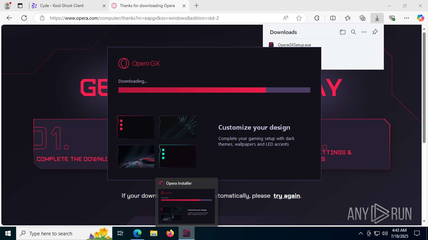Click the Edge profile avatar icon
The width and height of the screenshot is (428, 240).
[x=7, y=6]
